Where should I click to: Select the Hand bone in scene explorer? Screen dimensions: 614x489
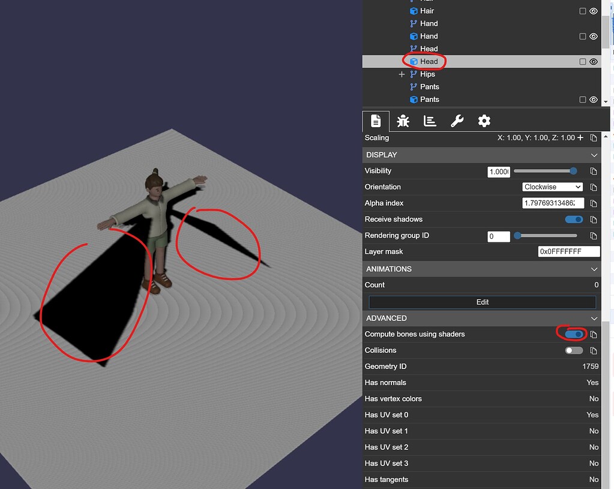427,23
